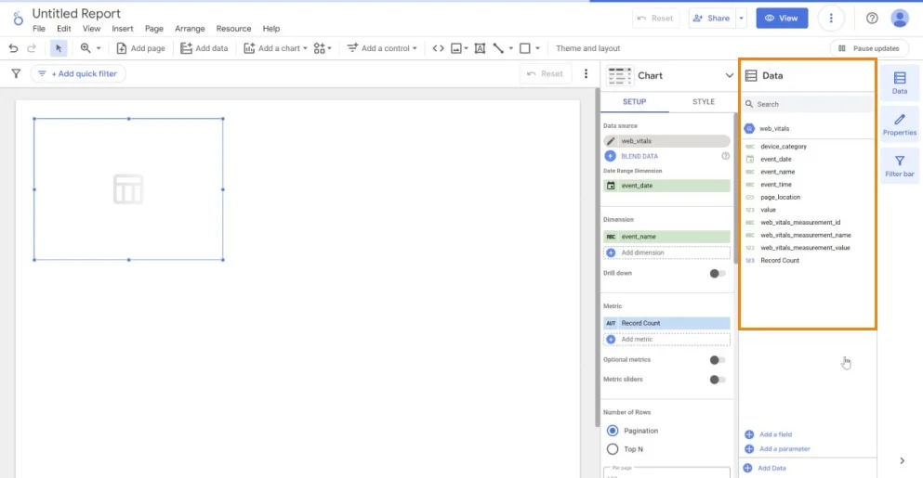Switch to the STYLE tab
This screenshot has width=923, height=478.
(x=704, y=102)
